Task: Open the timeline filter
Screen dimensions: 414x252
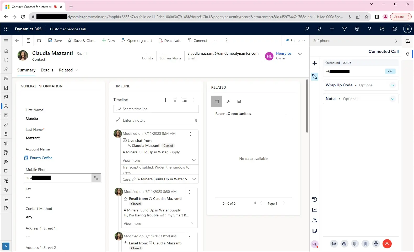Action: pyautogui.click(x=175, y=100)
